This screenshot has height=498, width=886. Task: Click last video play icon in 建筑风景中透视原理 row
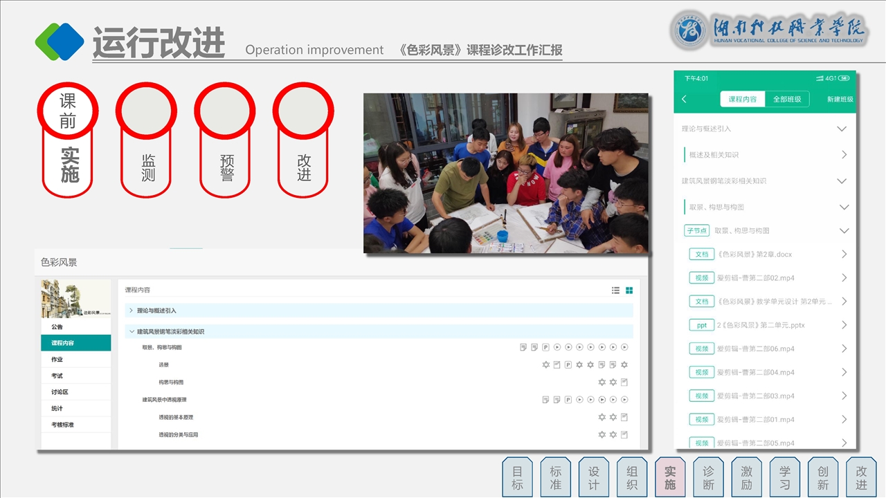click(624, 400)
